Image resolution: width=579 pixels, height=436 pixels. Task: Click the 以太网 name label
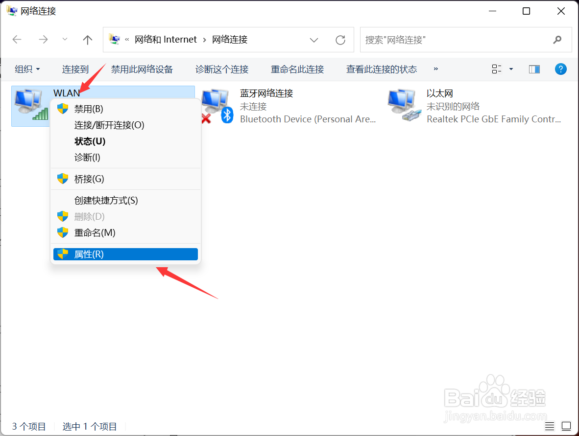click(439, 93)
